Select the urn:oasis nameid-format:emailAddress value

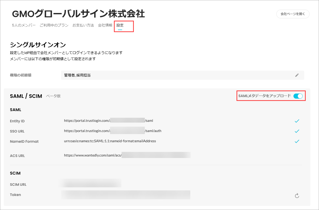[110, 141]
